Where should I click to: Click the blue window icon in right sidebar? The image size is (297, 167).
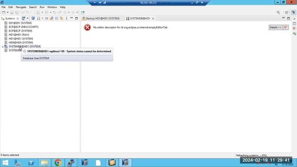(x=294, y=24)
